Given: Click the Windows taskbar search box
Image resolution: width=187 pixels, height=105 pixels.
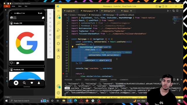Looking at the screenshot, I should point(25,101).
